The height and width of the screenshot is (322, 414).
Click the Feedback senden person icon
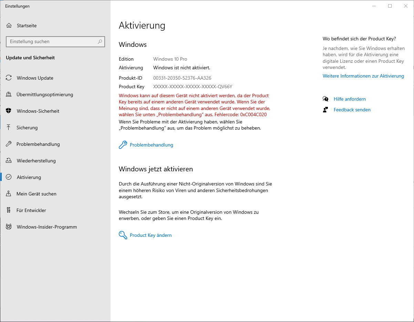coord(325,110)
